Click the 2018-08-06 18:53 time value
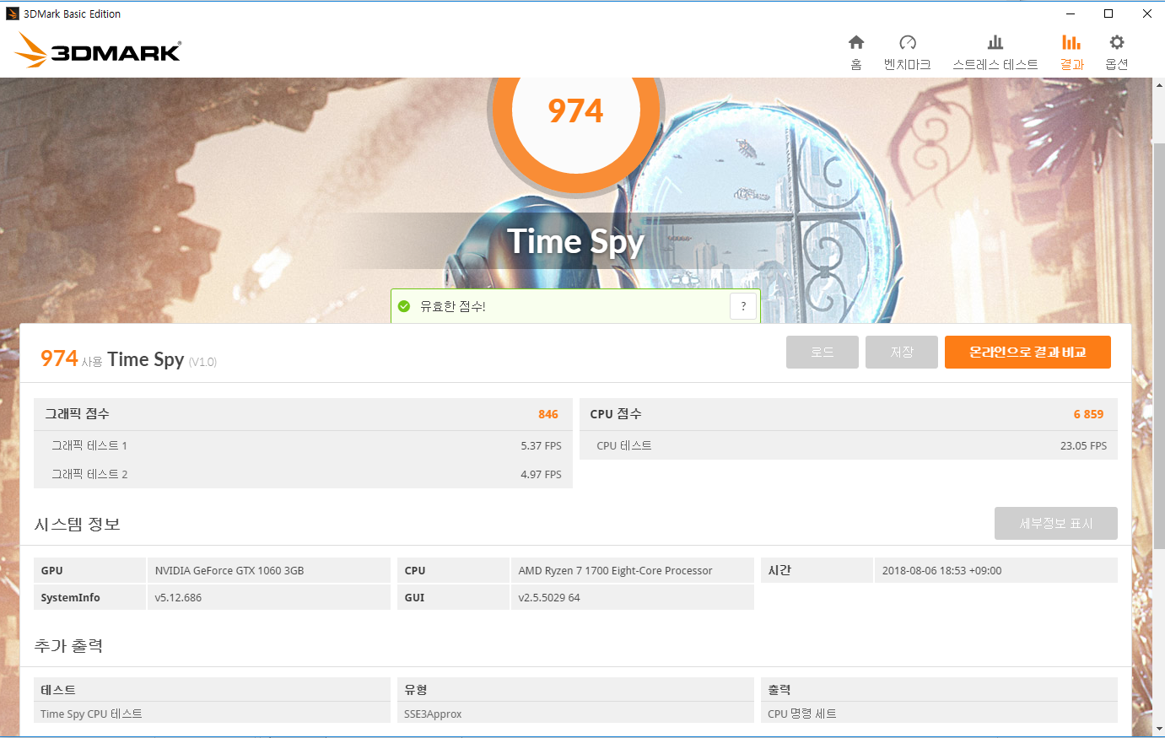The width and height of the screenshot is (1165, 738). click(x=995, y=570)
